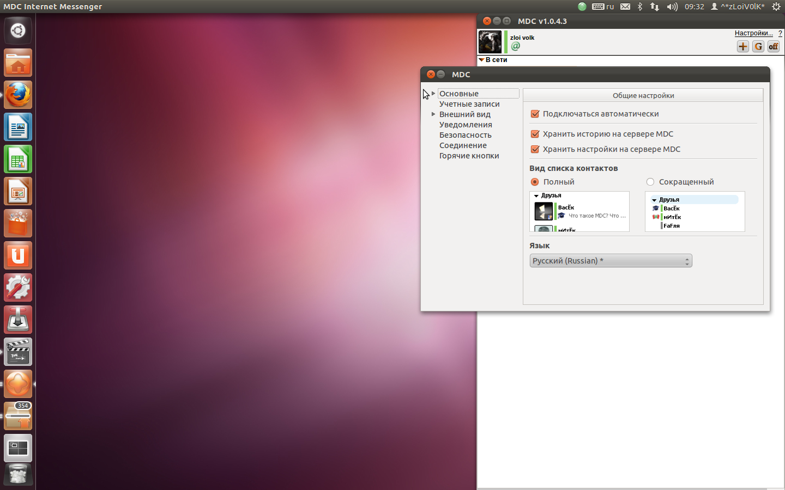The image size is (785, 490).
Task: Expand the Основные tree arrow
Action: tap(433, 94)
